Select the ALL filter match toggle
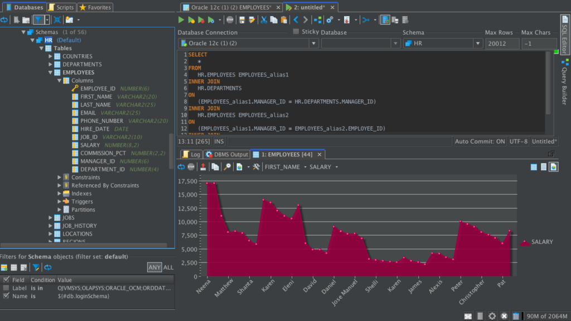Viewport: 571px width, 321px height. [168, 267]
